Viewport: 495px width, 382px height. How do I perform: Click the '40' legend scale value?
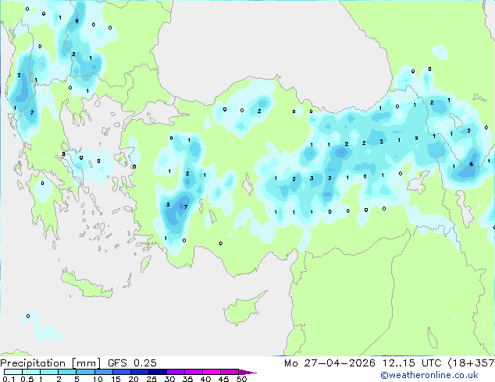(205, 379)
